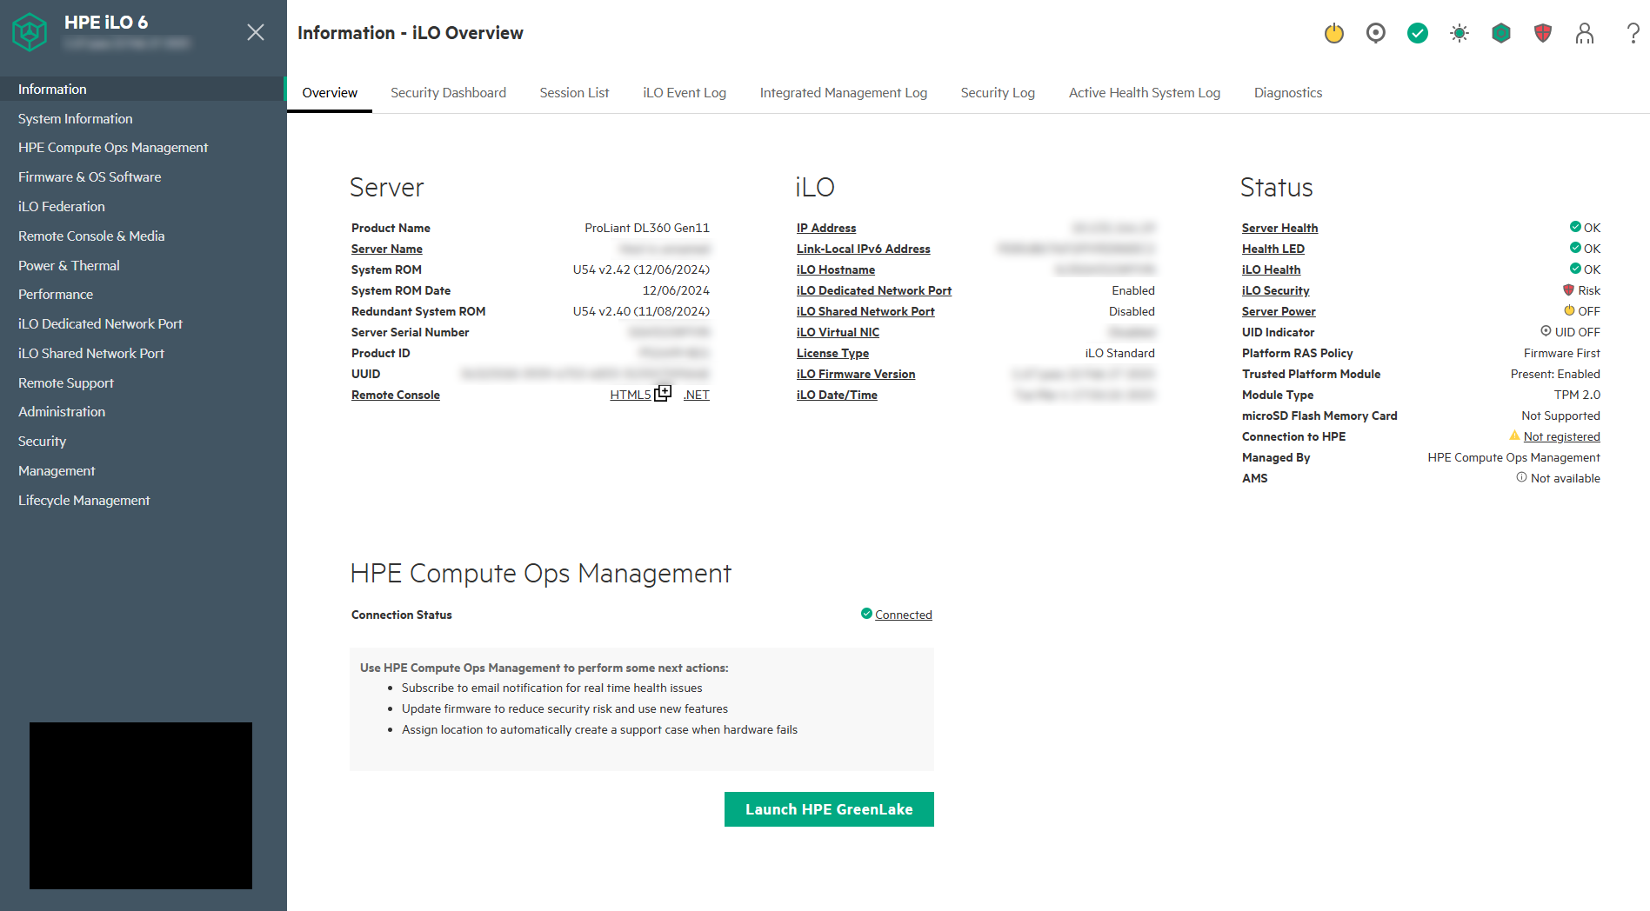Click the iLO Security risk shield icon
The width and height of the screenshot is (1650, 911).
[1569, 289]
